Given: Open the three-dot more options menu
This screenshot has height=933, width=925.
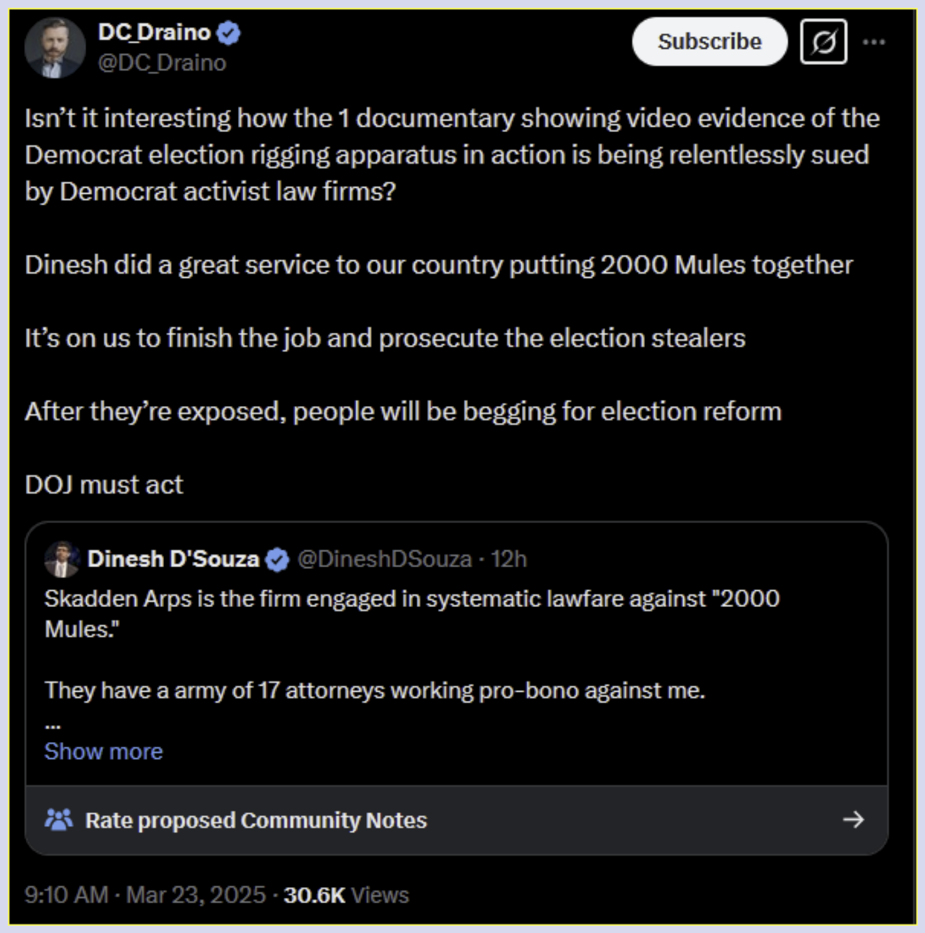Looking at the screenshot, I should coord(873,42).
